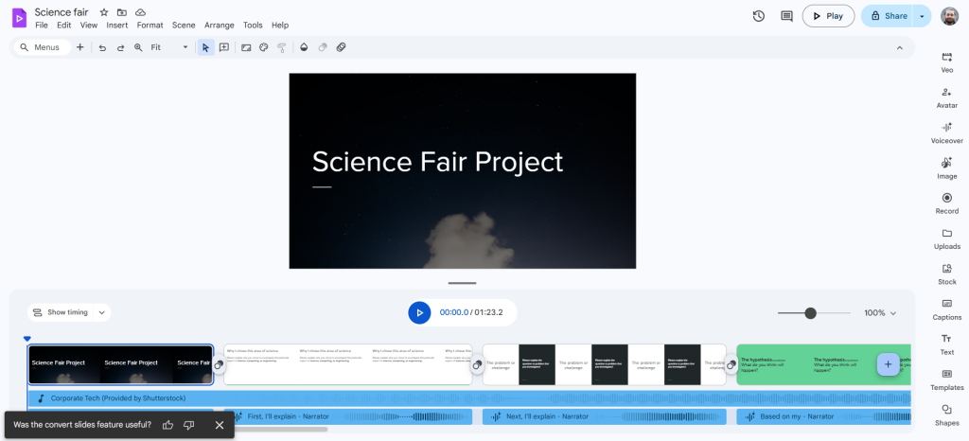The width and height of the screenshot is (969, 441).
Task: Redo the last action
Action: pos(120,47)
